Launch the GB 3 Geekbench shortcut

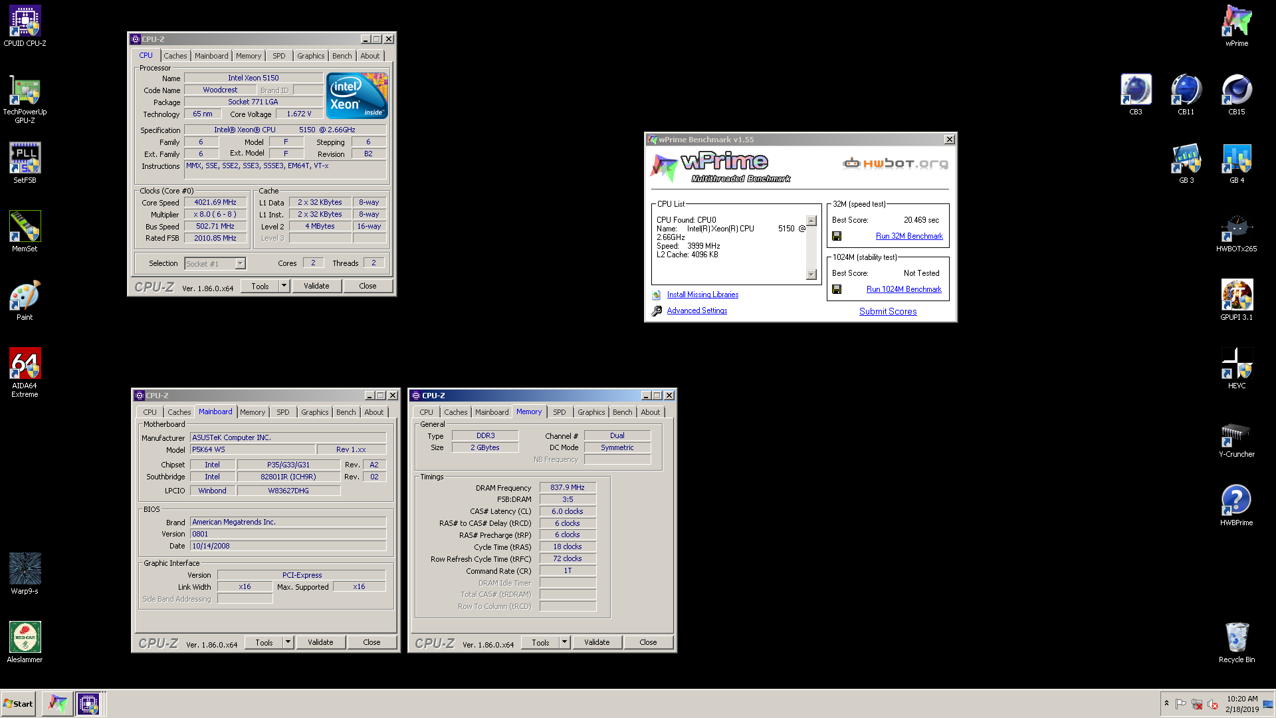coord(1186,163)
